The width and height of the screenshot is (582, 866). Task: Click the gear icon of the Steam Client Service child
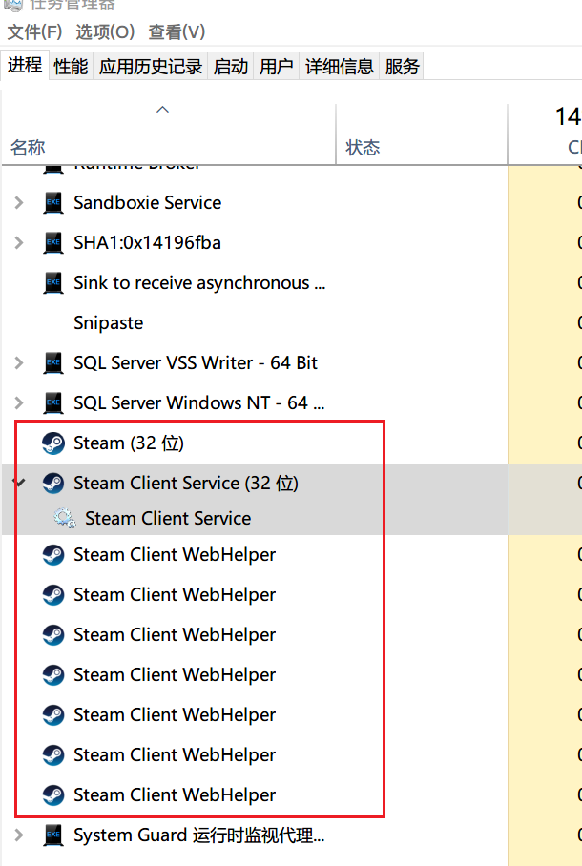pyautogui.click(x=65, y=518)
